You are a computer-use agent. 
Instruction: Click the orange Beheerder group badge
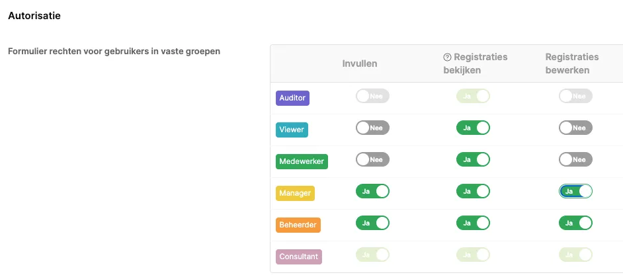coord(298,225)
